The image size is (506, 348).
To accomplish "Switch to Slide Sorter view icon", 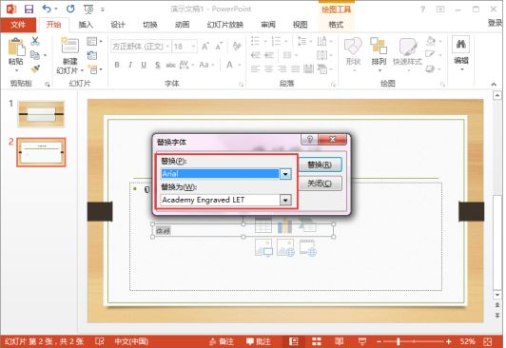I will pos(316,341).
